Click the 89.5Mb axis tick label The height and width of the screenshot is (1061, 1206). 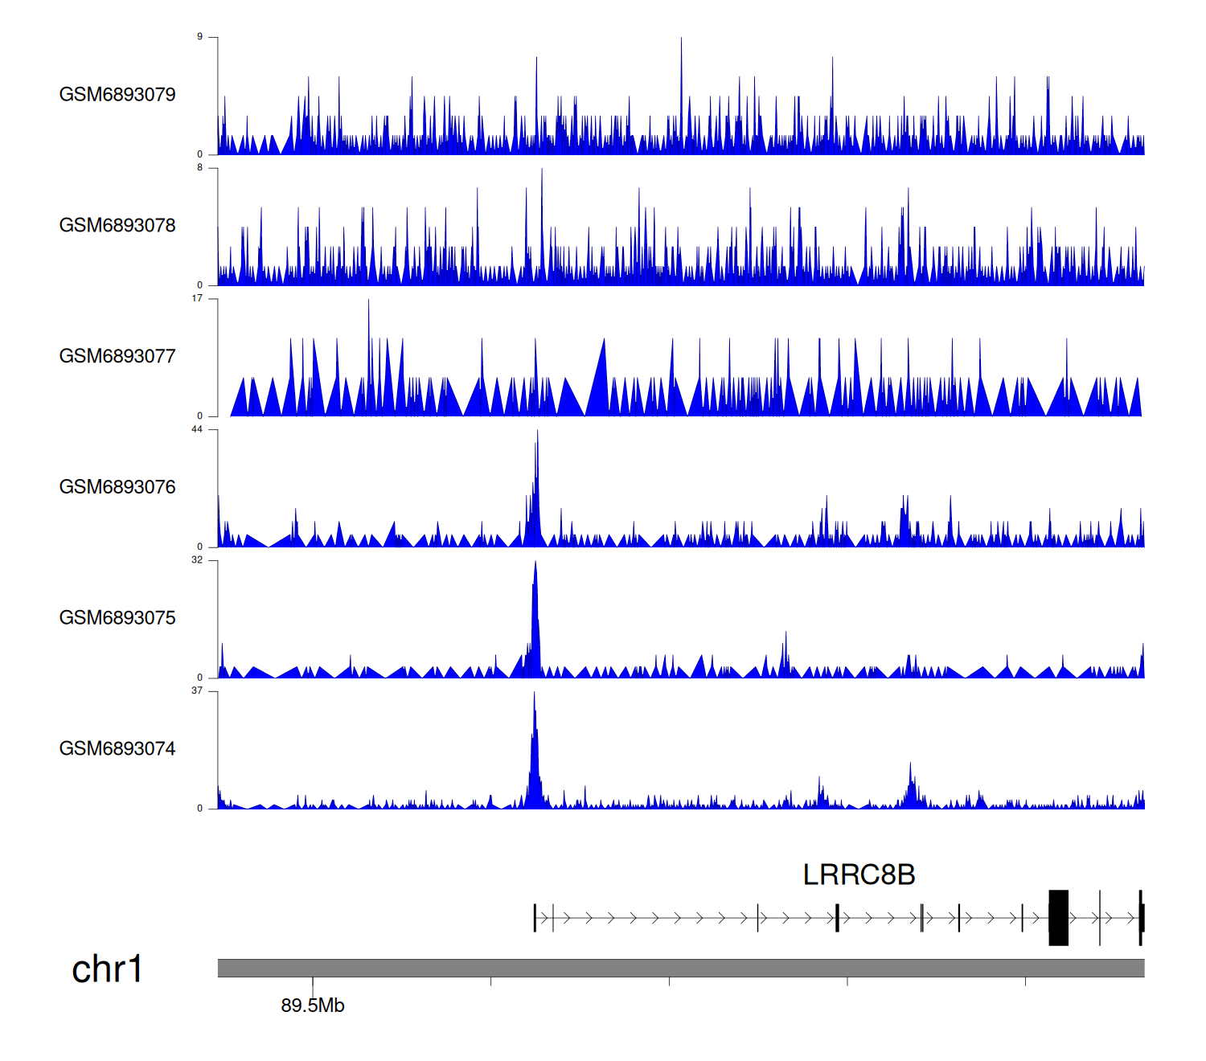coord(313,1006)
